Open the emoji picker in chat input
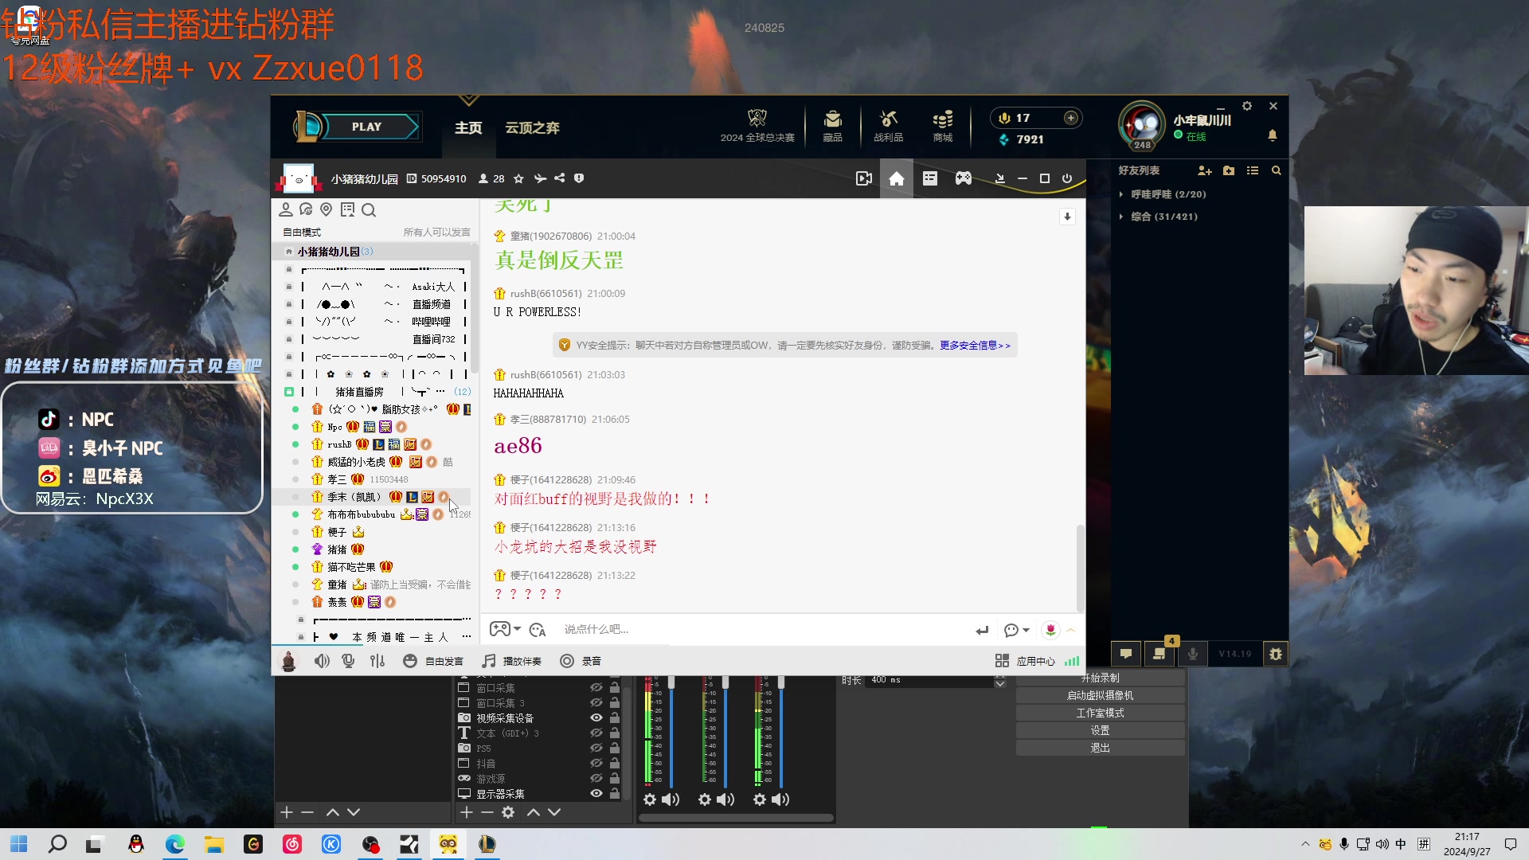The height and width of the screenshot is (860, 1529). tap(538, 630)
